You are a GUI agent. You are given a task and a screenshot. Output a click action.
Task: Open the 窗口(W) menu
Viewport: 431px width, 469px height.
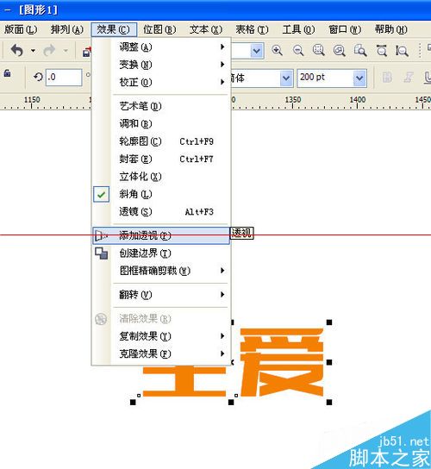(x=345, y=29)
